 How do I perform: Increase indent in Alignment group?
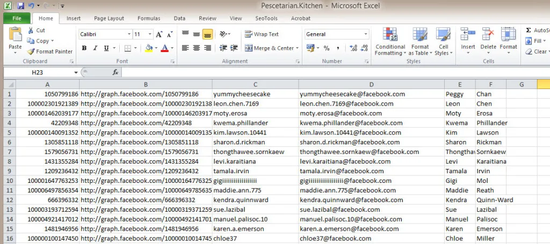point(234,48)
